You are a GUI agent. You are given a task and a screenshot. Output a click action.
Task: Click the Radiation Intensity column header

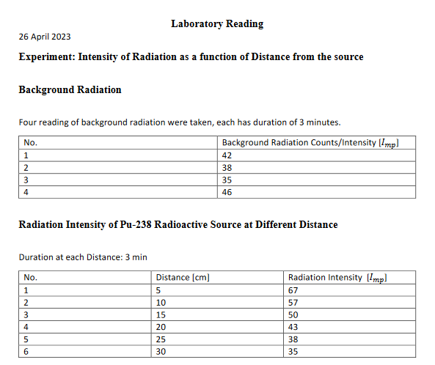pos(350,278)
